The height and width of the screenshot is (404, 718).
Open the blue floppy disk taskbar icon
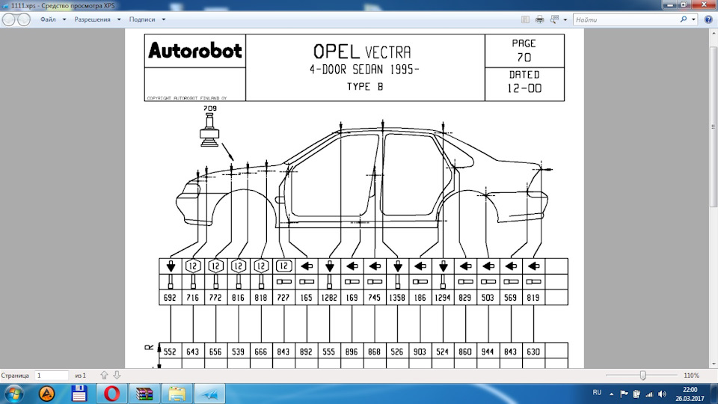[x=79, y=394]
